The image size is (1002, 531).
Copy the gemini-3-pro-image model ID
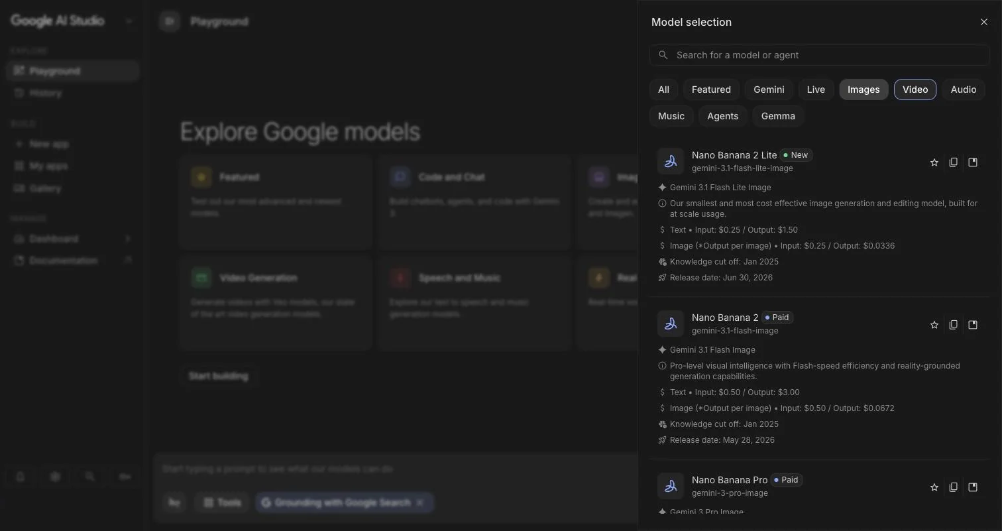click(954, 487)
